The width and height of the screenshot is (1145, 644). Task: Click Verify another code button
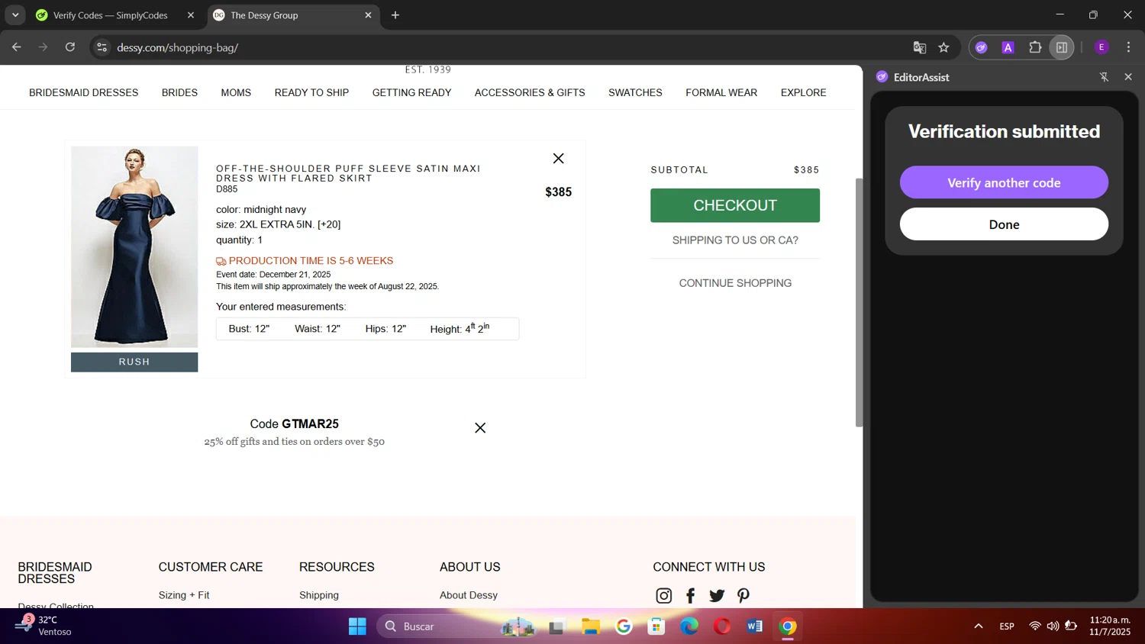point(1004,182)
